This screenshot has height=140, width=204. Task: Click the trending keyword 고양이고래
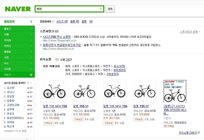click(13, 105)
